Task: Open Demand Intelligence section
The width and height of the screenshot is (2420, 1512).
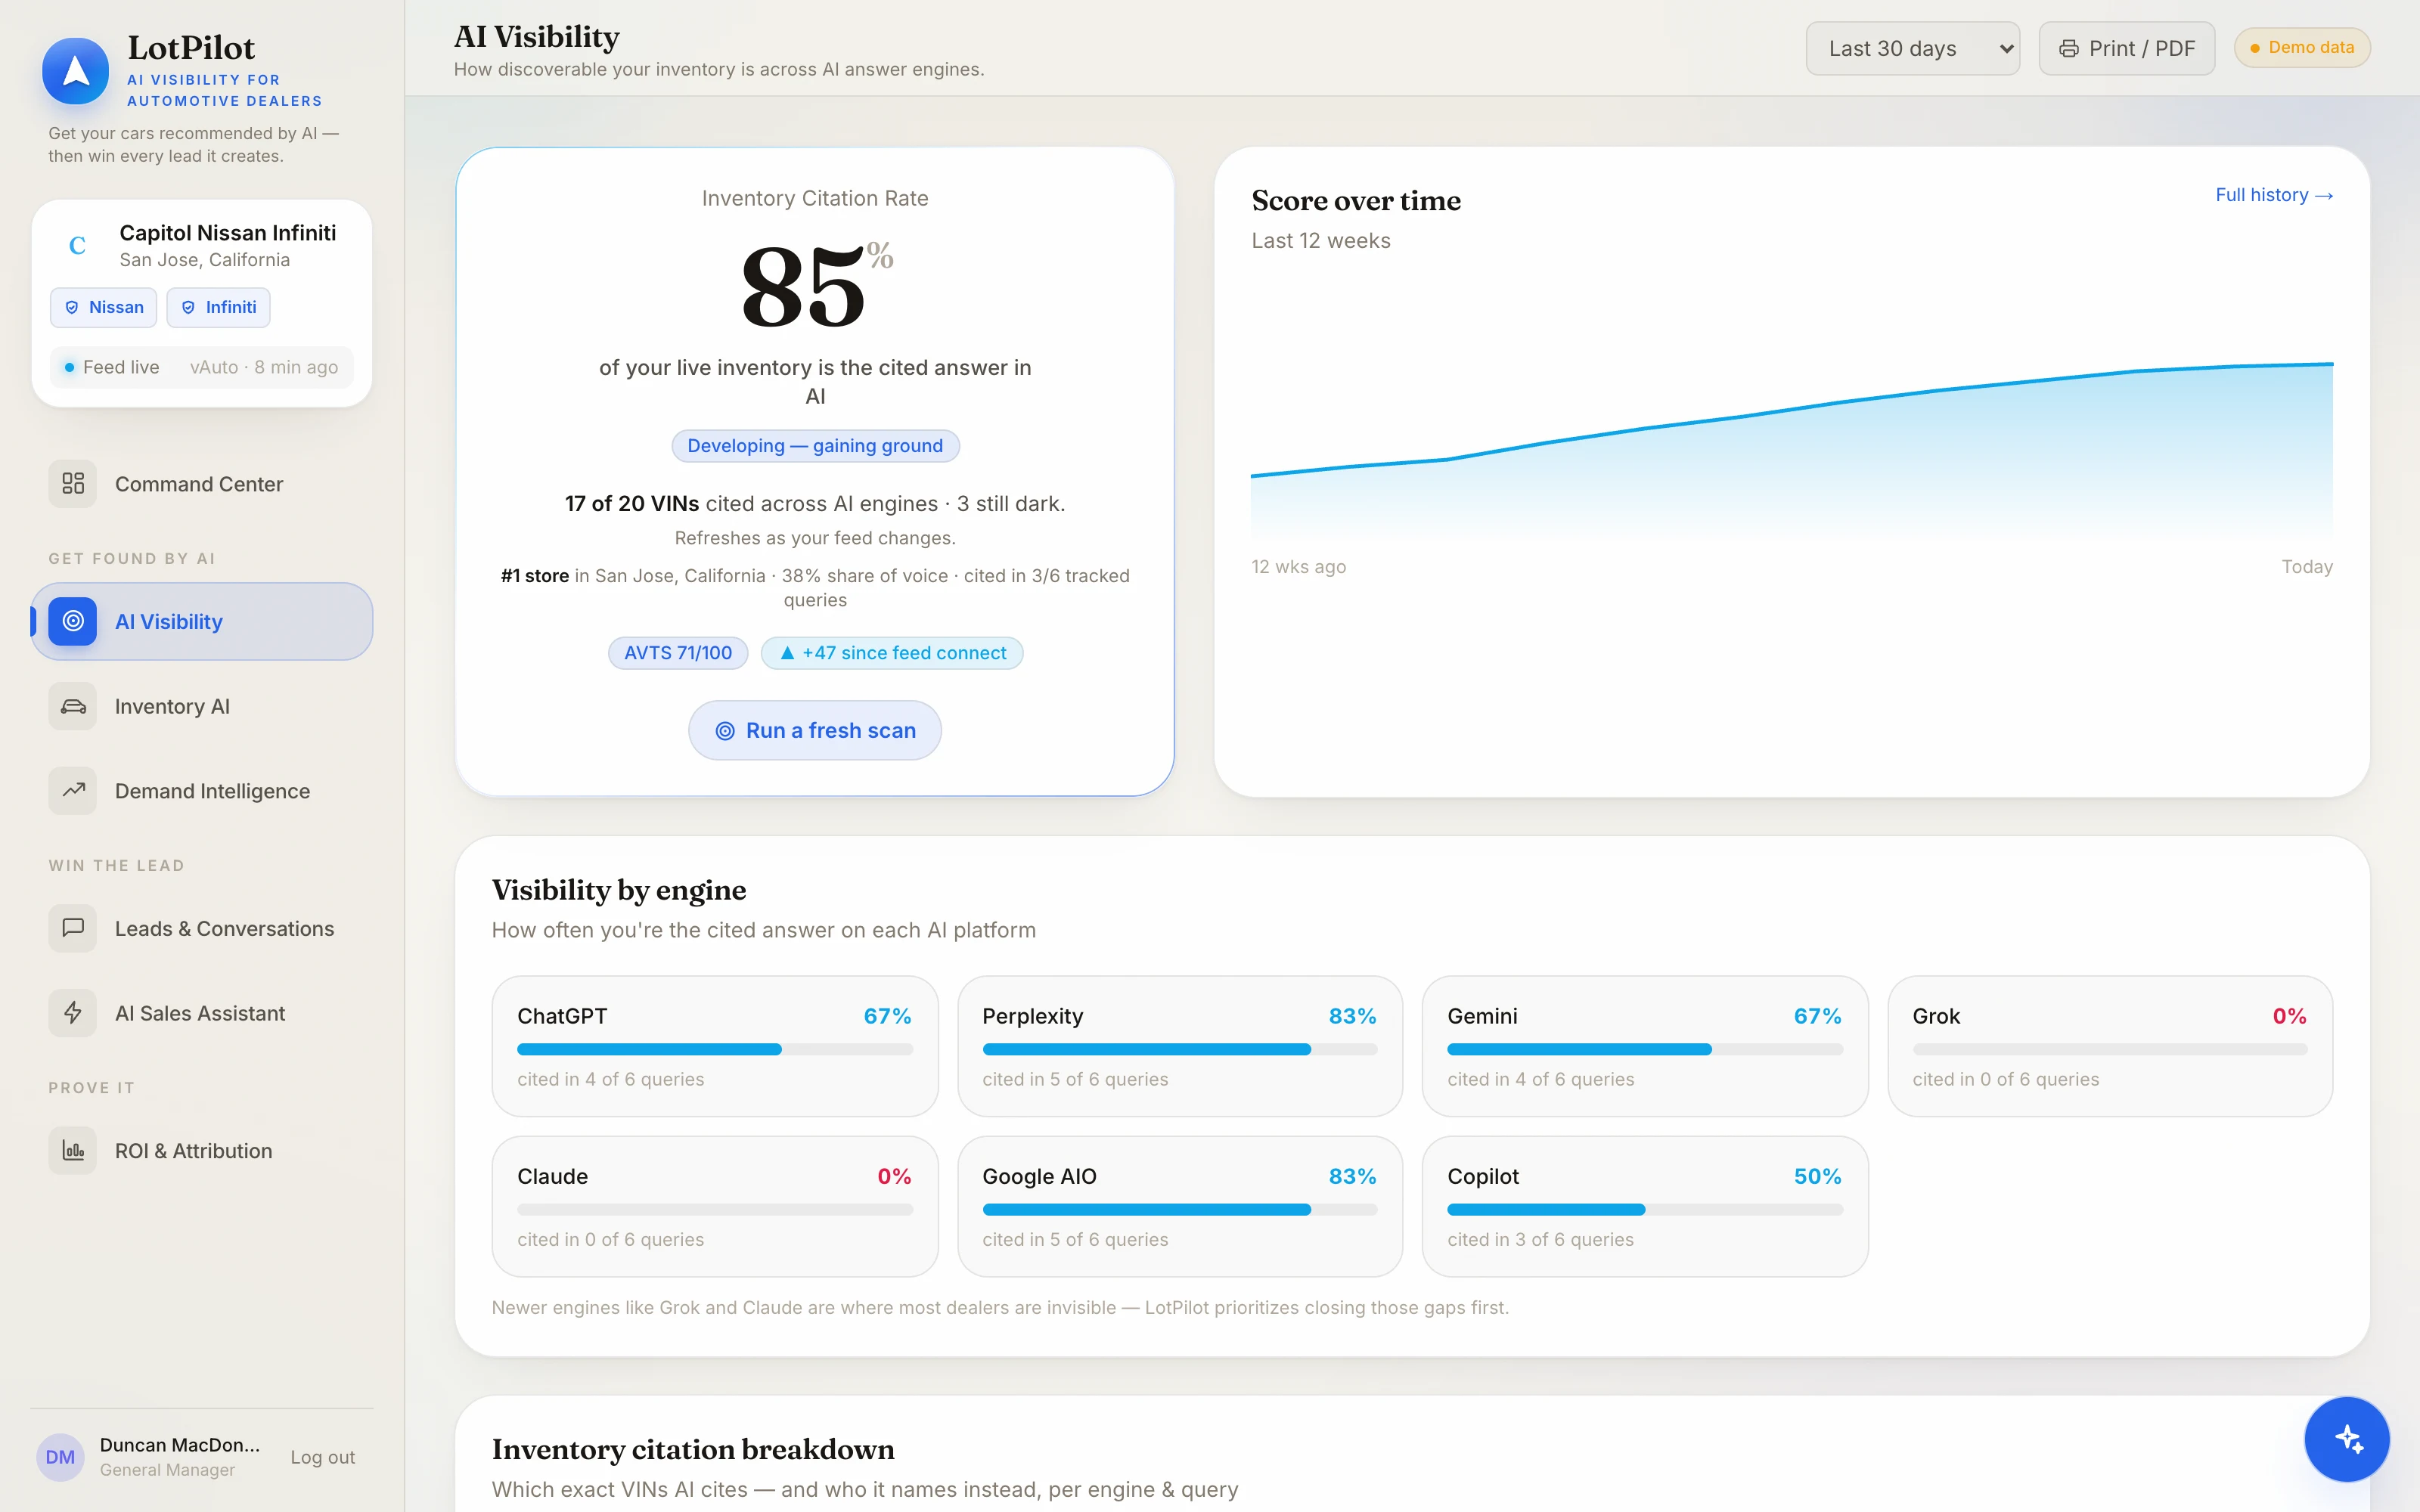Action: (202, 791)
